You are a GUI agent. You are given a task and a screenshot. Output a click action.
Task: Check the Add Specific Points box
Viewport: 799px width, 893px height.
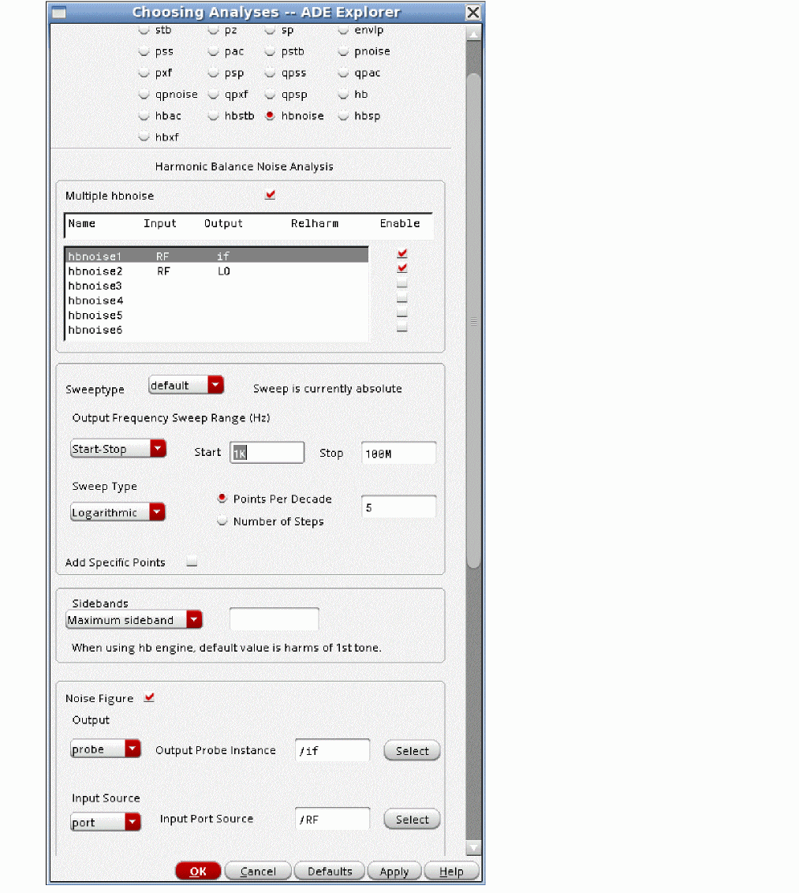point(192,562)
